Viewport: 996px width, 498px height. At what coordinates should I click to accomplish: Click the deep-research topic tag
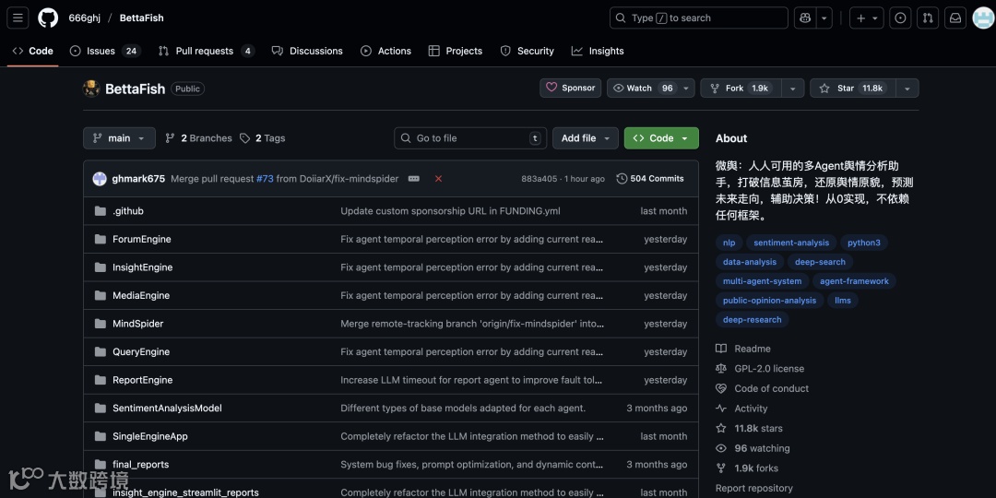[x=753, y=319]
